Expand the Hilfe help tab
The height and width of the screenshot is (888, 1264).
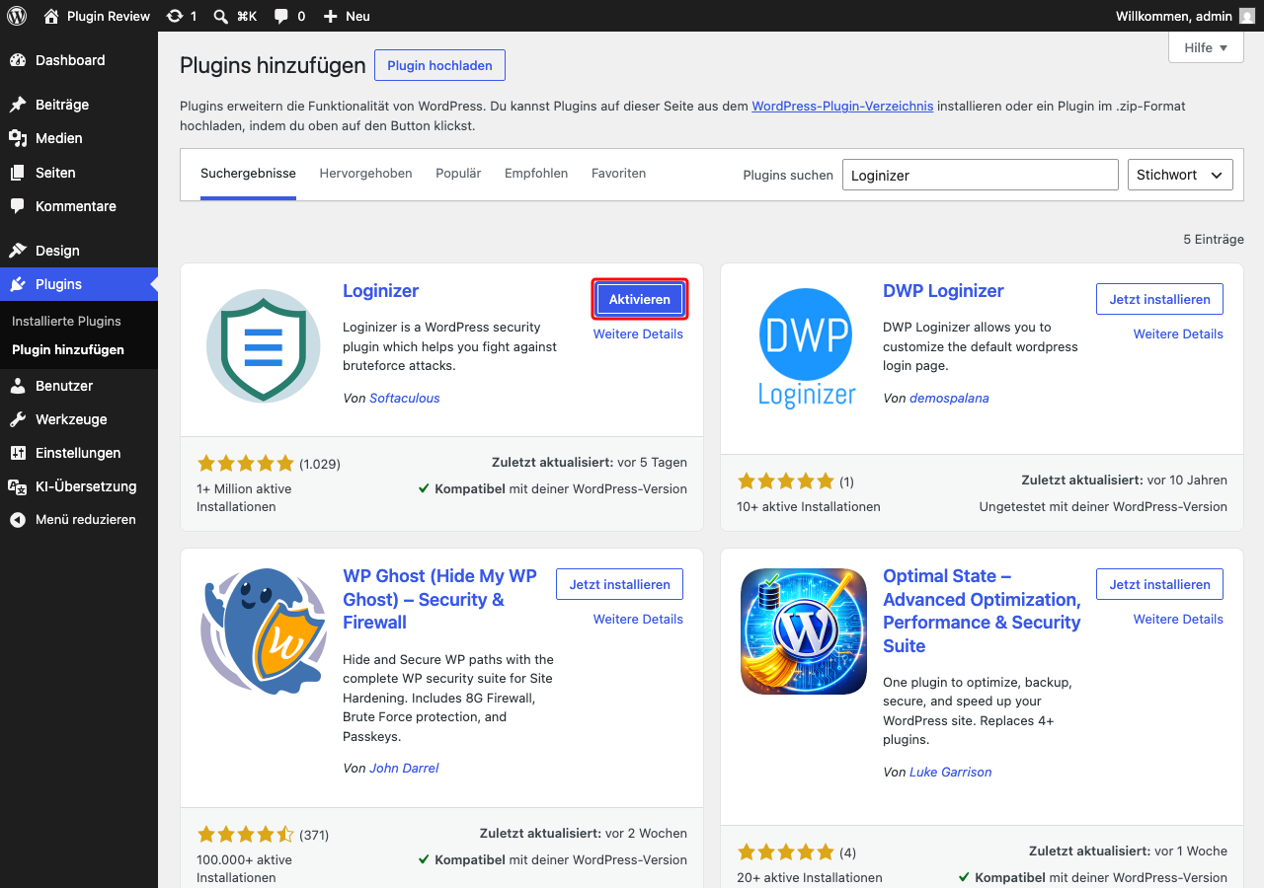pos(1206,47)
